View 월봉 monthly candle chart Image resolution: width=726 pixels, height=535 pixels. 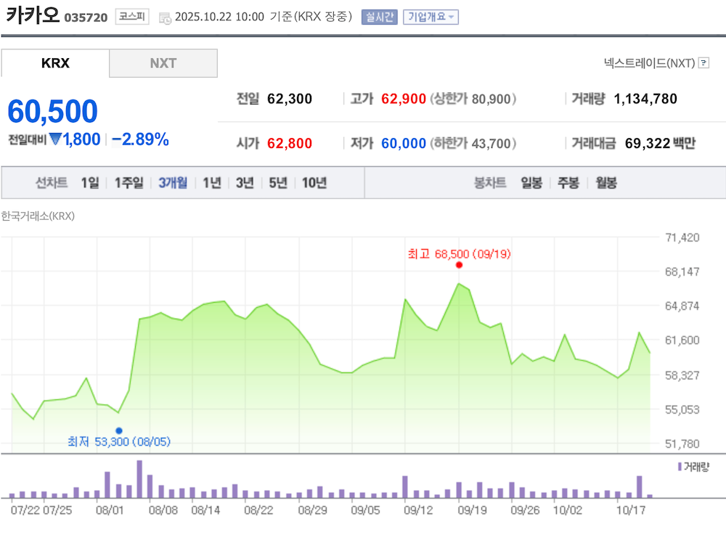point(606,183)
